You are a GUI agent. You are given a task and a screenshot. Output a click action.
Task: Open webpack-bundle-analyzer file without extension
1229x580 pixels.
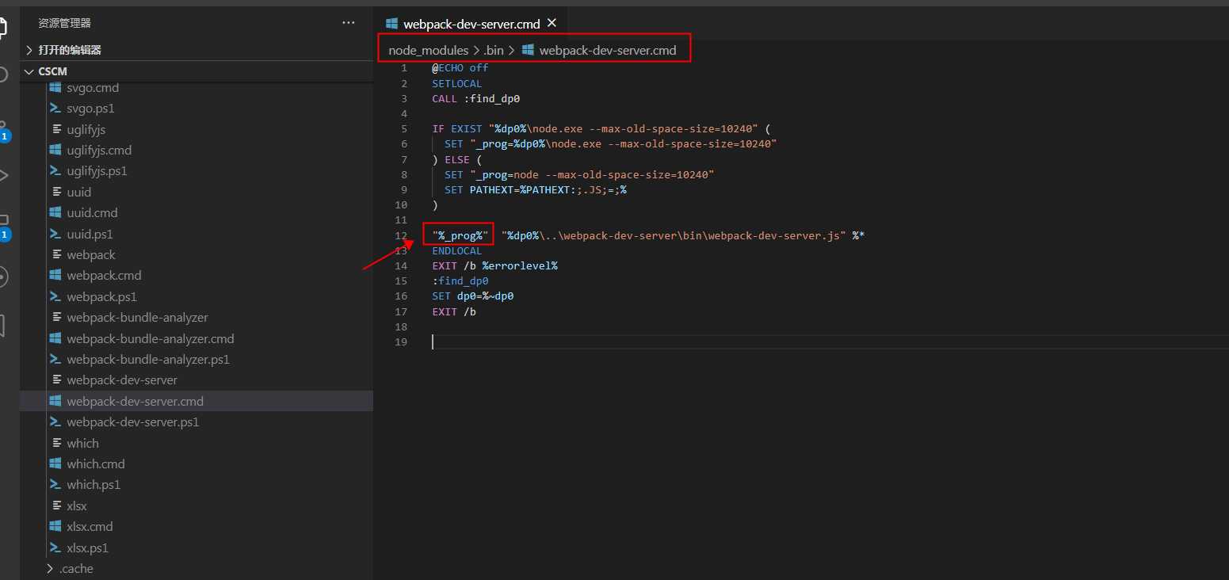click(137, 317)
